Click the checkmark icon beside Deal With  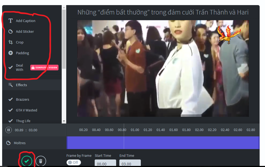tap(10, 67)
